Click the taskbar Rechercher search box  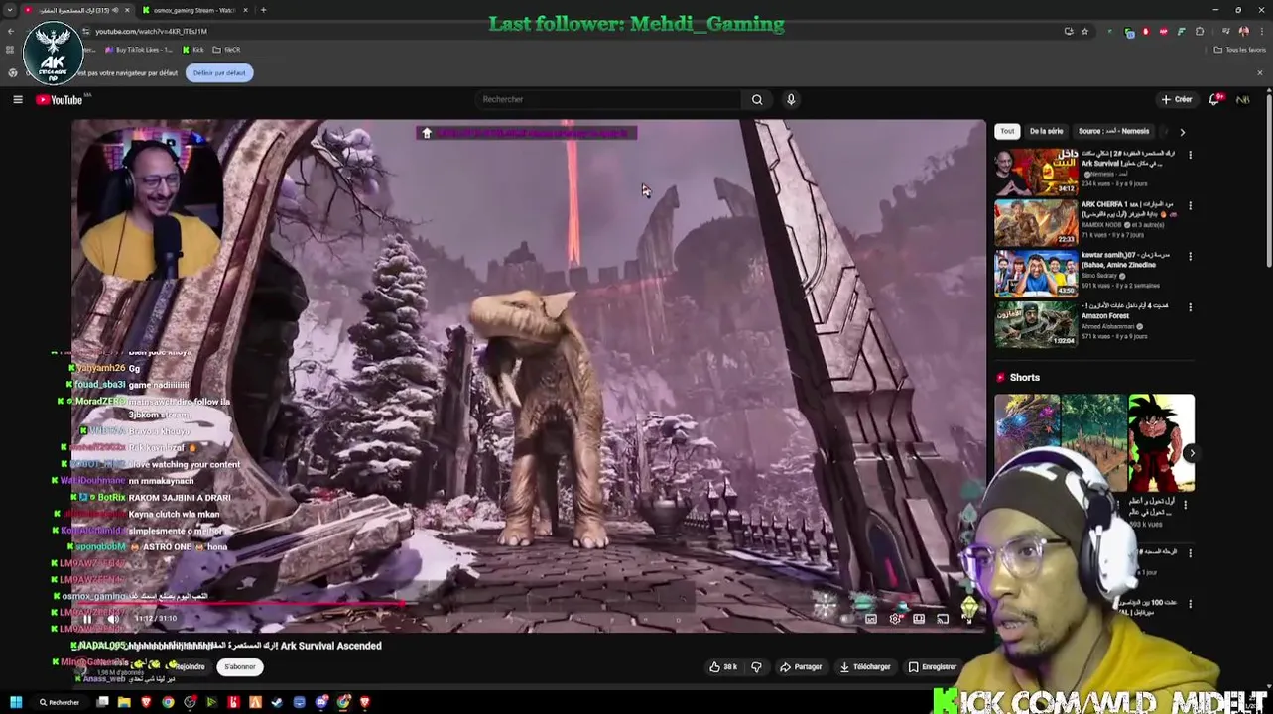tap(60, 702)
